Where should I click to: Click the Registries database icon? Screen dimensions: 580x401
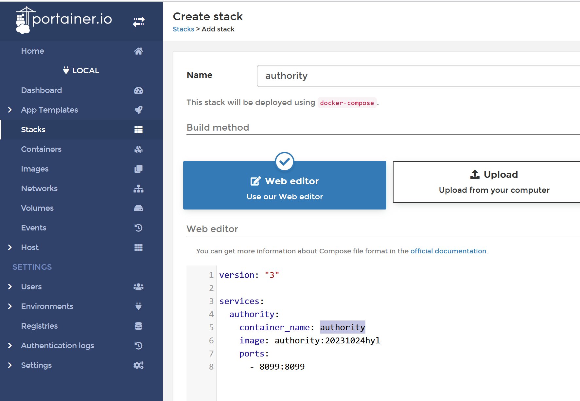click(x=138, y=326)
